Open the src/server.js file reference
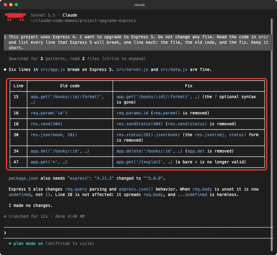Screen dimensions: 277x255 click(132, 70)
